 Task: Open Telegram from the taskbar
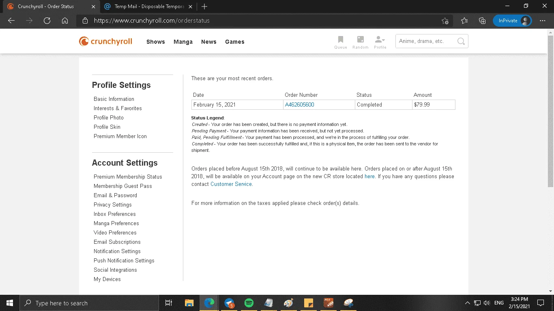click(229, 303)
